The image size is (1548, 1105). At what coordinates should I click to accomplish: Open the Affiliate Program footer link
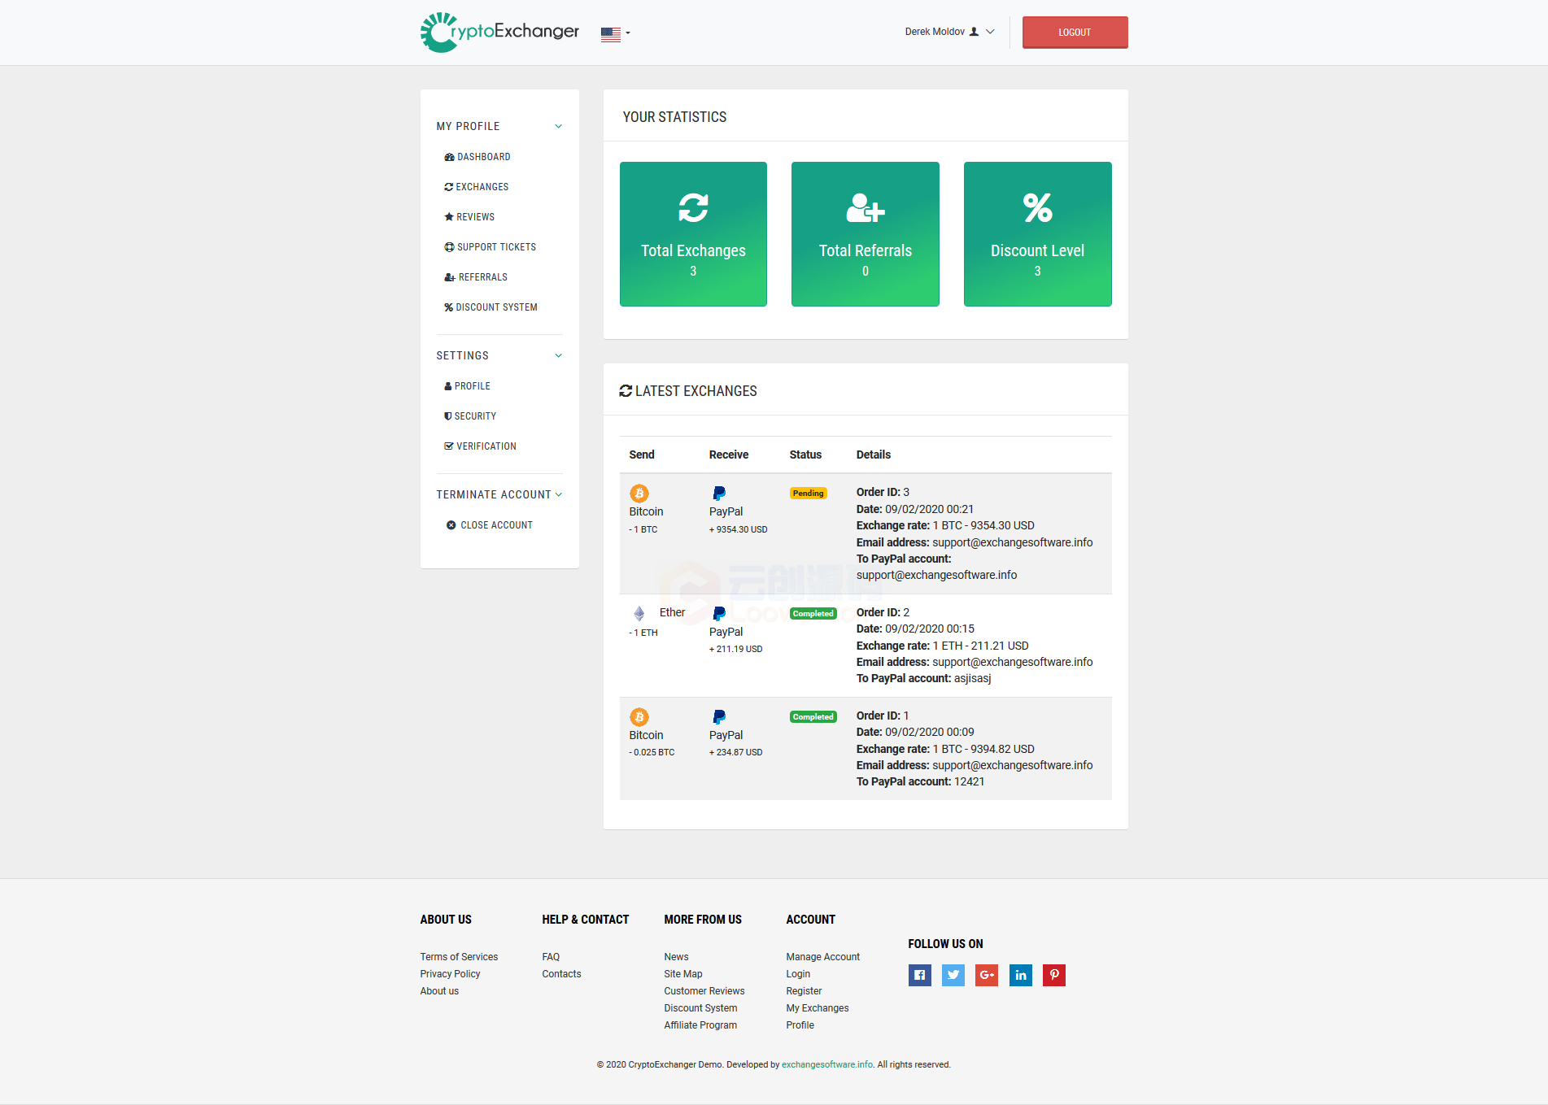700,1025
